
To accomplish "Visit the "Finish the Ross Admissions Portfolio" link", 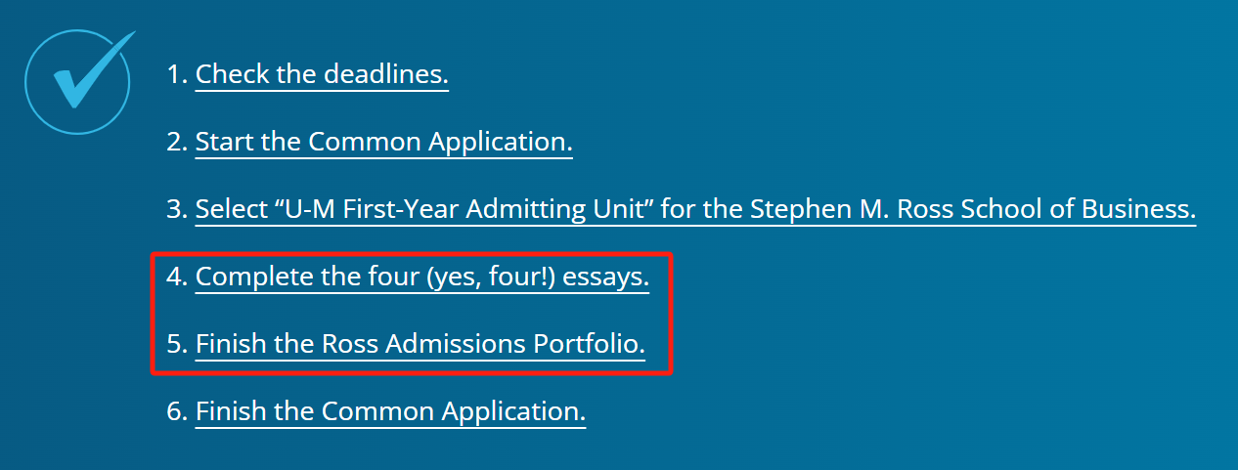I will pyautogui.click(x=420, y=344).
